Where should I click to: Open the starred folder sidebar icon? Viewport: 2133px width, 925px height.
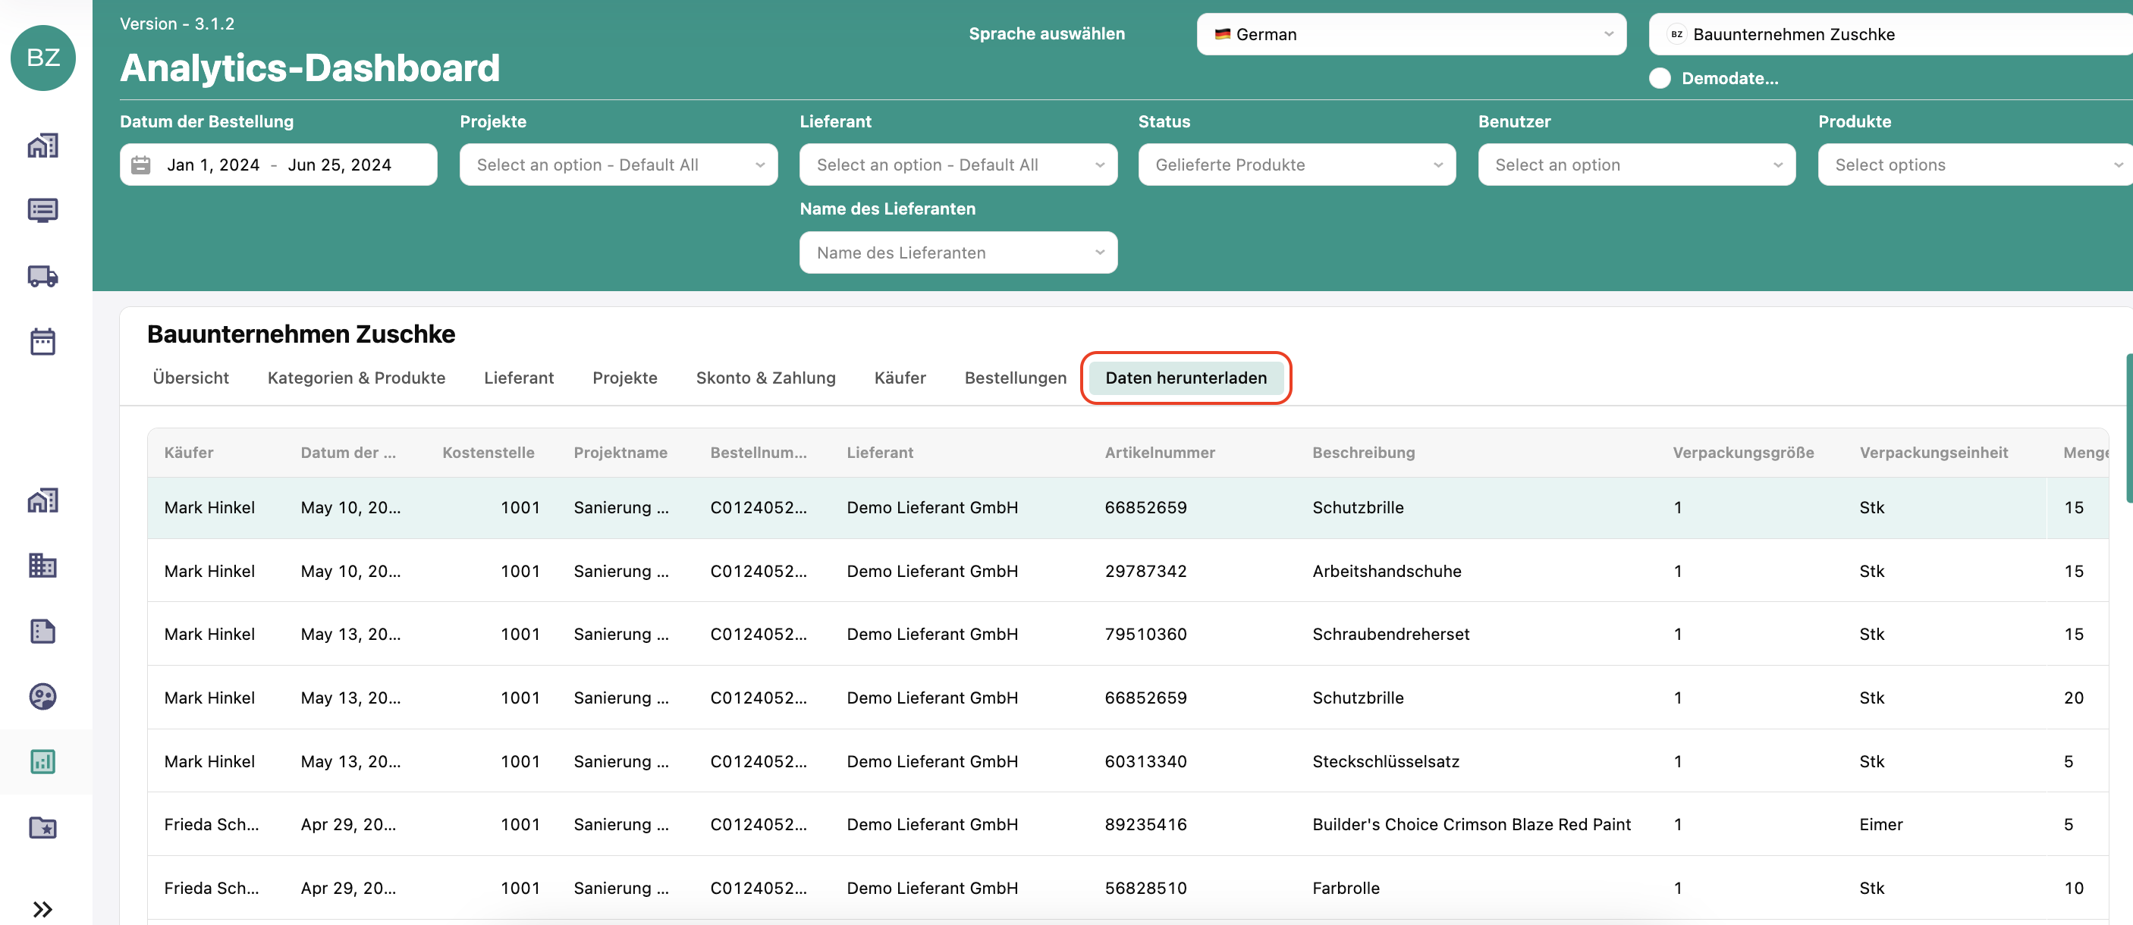coord(43,827)
